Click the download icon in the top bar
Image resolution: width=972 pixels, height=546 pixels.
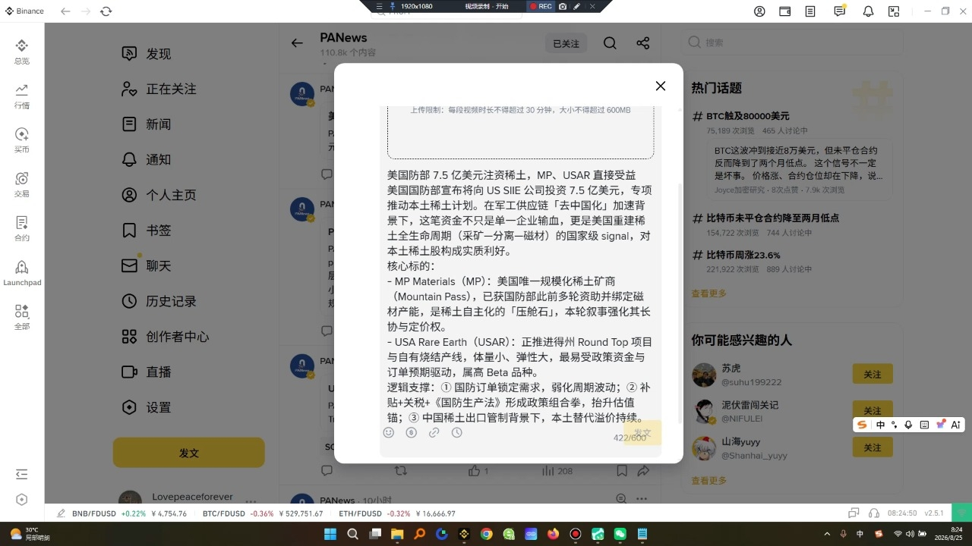click(x=894, y=11)
